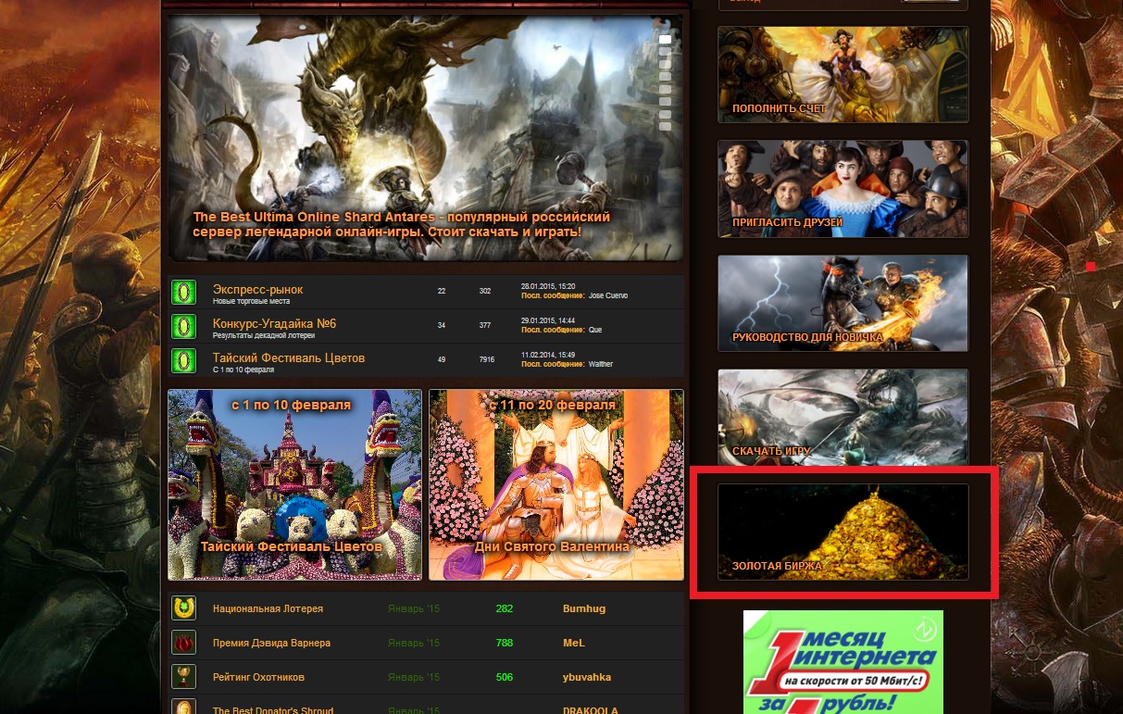Open the Национальная Лотерея link

(x=268, y=609)
